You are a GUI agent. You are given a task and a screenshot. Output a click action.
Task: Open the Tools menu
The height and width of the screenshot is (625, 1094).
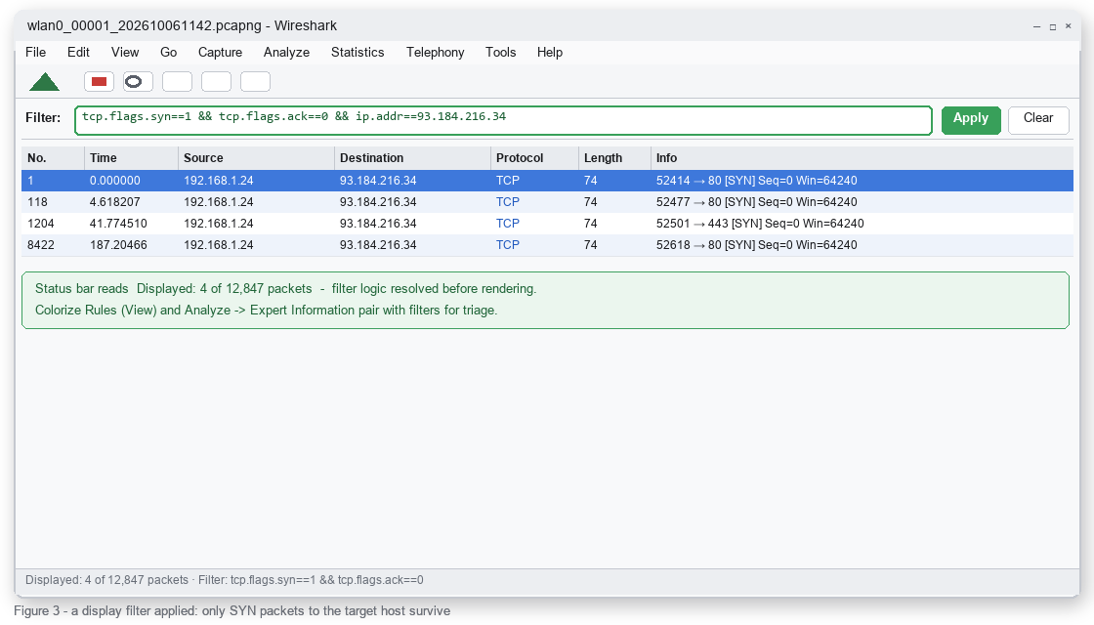pyautogui.click(x=501, y=53)
